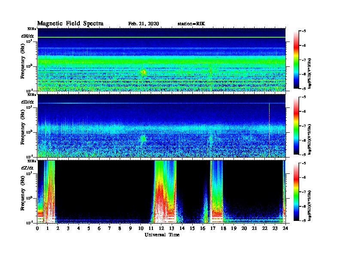Image resolution: width=340 pixels, height=262 pixels.
Task: Click the dZ/dt panel color scale bar
Action: pyautogui.click(x=296, y=192)
